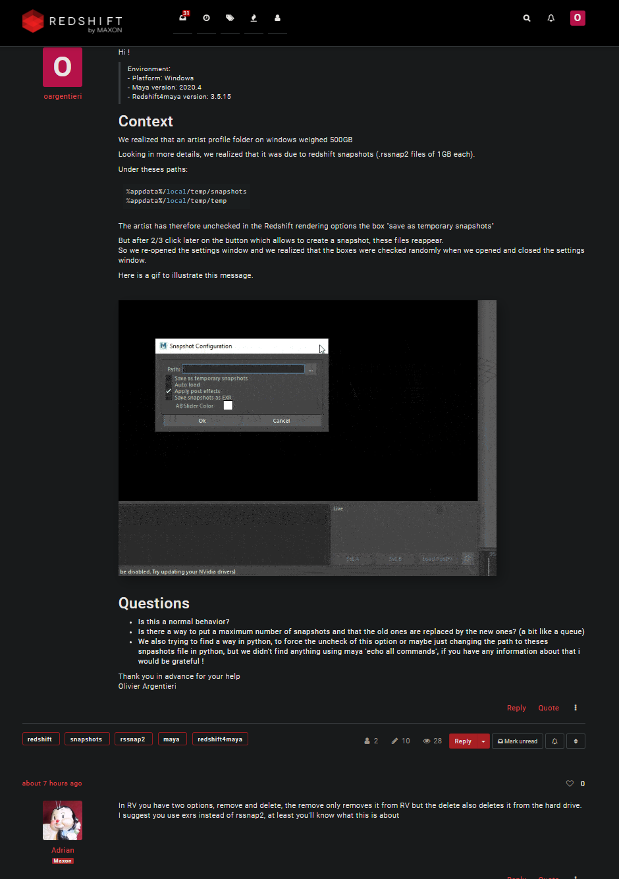The height and width of the screenshot is (879, 619).
Task: Open the tags icon in header
Action: click(230, 18)
